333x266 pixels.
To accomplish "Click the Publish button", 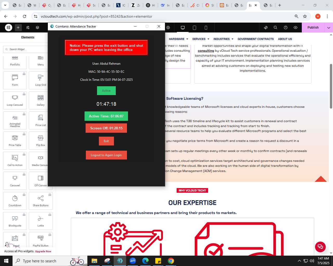I will tap(313, 28).
